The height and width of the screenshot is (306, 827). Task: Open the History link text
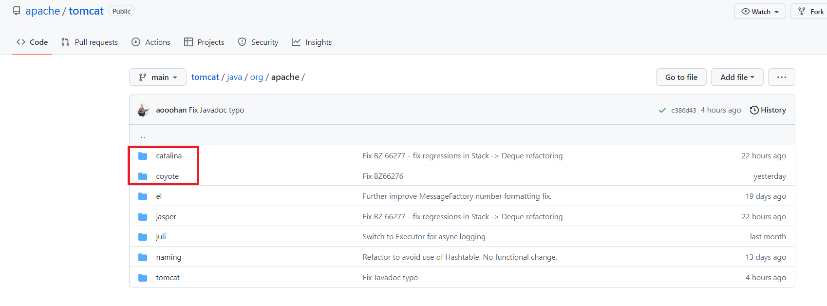(773, 110)
